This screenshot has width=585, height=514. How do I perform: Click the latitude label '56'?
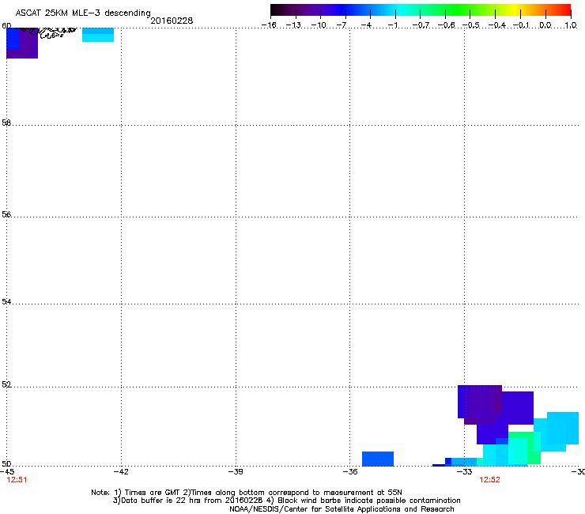[6, 214]
